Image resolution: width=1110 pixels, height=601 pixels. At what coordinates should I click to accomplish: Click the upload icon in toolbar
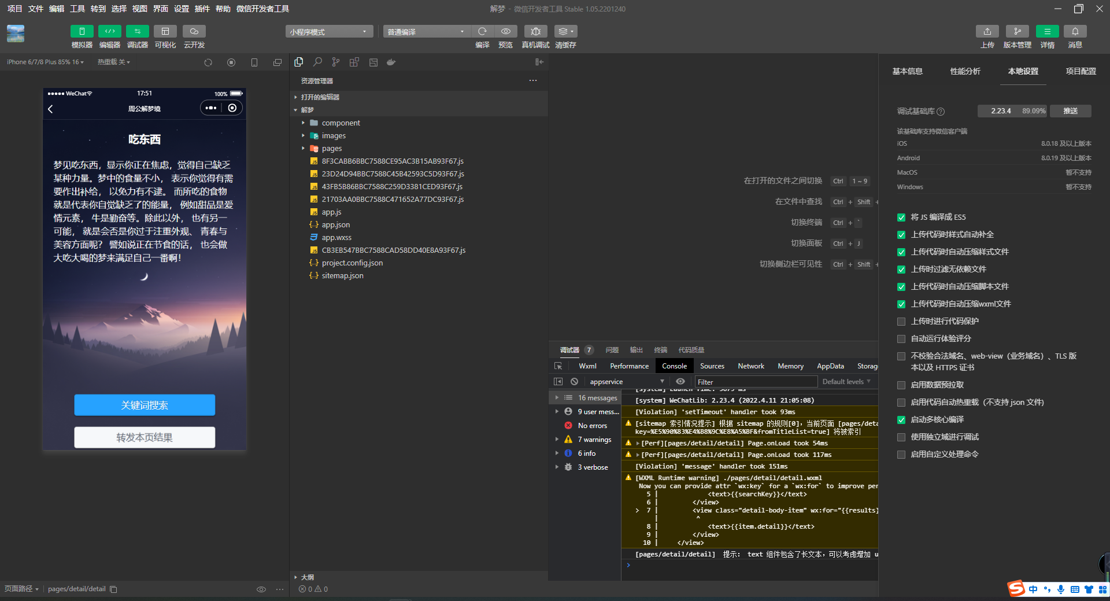[987, 31]
